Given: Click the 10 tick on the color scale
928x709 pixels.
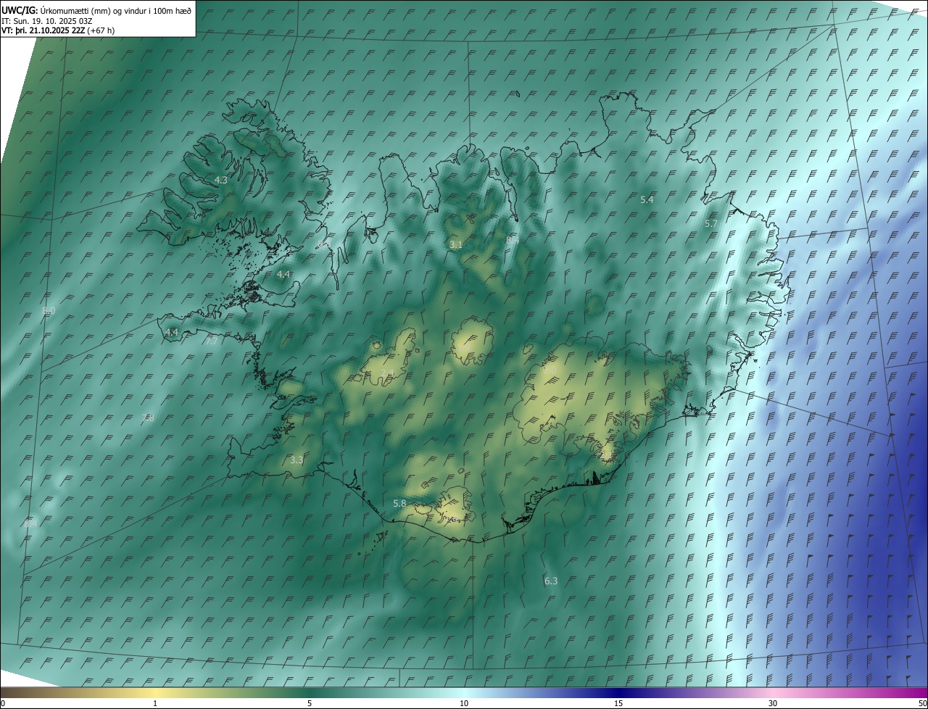Looking at the screenshot, I should 464,703.
